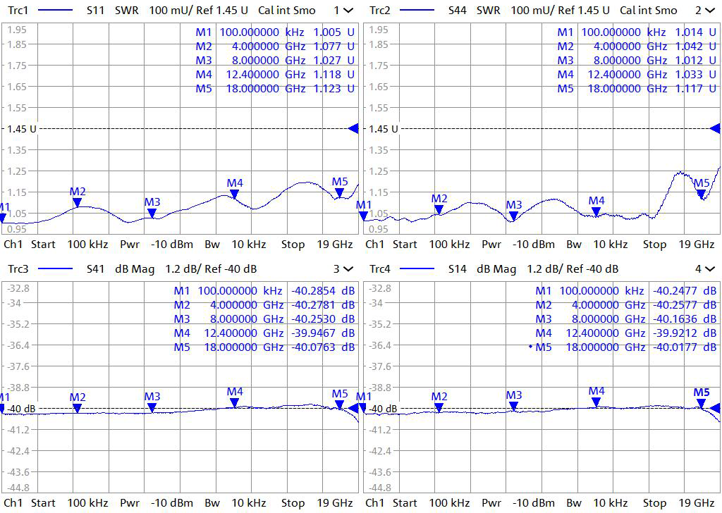Image resolution: width=722 pixels, height=513 pixels.
Task: Click the M4 marker triangle on the S11 trace
Action: (235, 194)
